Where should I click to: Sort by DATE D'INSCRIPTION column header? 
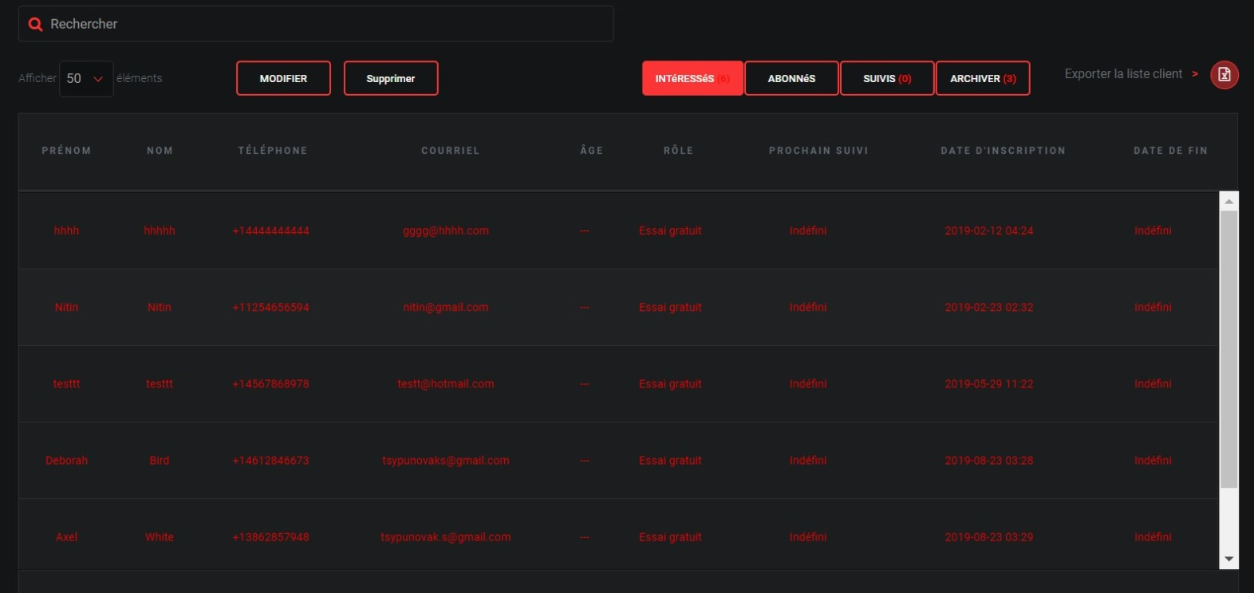pyautogui.click(x=1003, y=151)
